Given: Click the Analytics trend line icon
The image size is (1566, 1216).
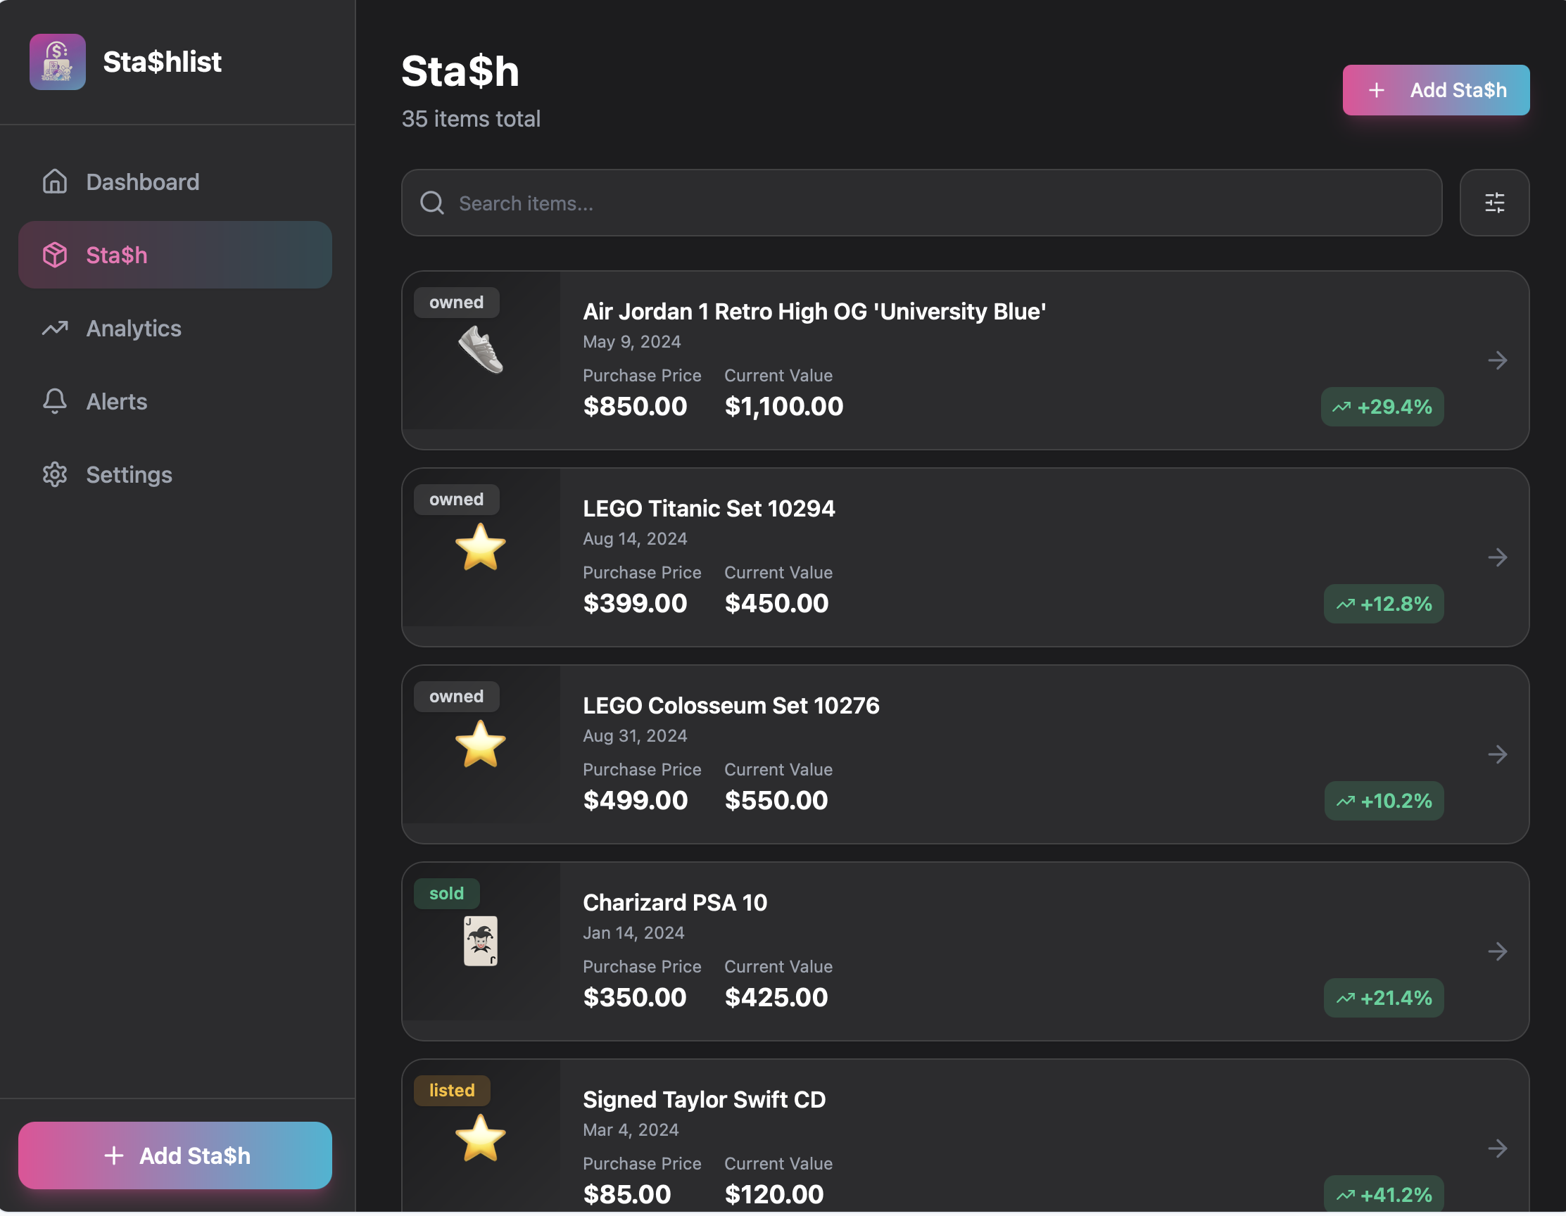Looking at the screenshot, I should [54, 329].
